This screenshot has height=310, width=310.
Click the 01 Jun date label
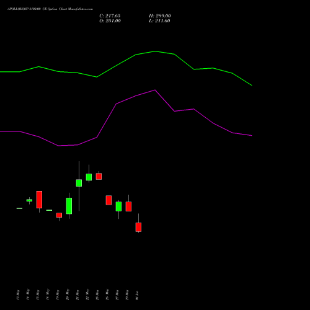point(137,295)
